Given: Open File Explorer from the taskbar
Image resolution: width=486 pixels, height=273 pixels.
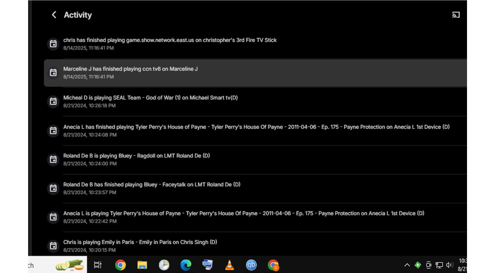Looking at the screenshot, I should 142,265.
